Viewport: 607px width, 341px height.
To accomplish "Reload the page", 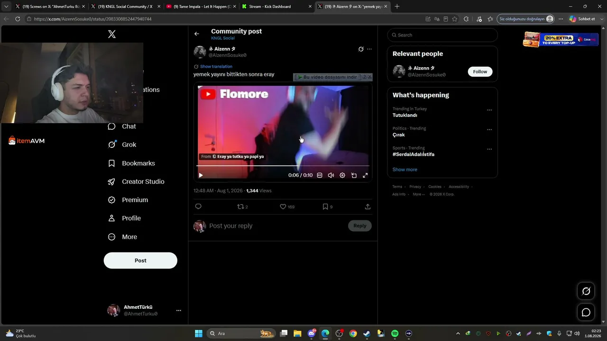I will [18, 19].
